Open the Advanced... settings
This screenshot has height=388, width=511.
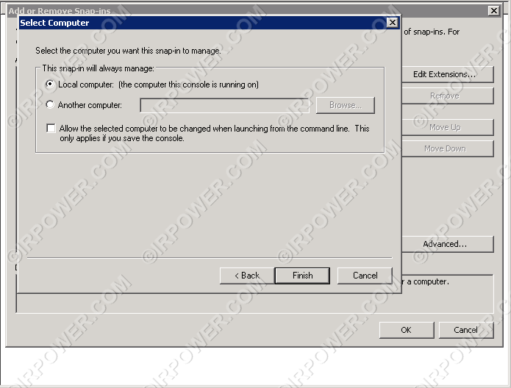[444, 244]
